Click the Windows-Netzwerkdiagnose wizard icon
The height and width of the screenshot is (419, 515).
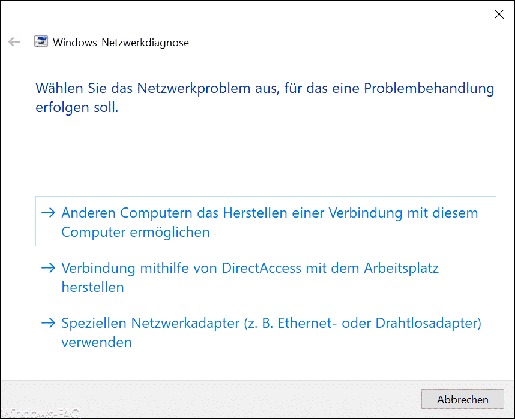click(x=41, y=42)
